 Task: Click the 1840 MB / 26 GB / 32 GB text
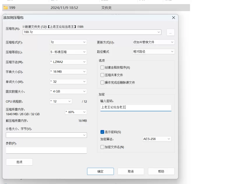23,114
